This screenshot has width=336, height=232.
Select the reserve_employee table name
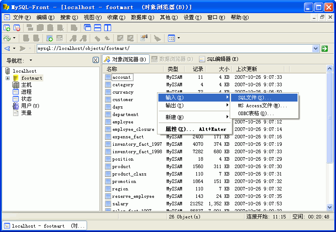point(133,196)
